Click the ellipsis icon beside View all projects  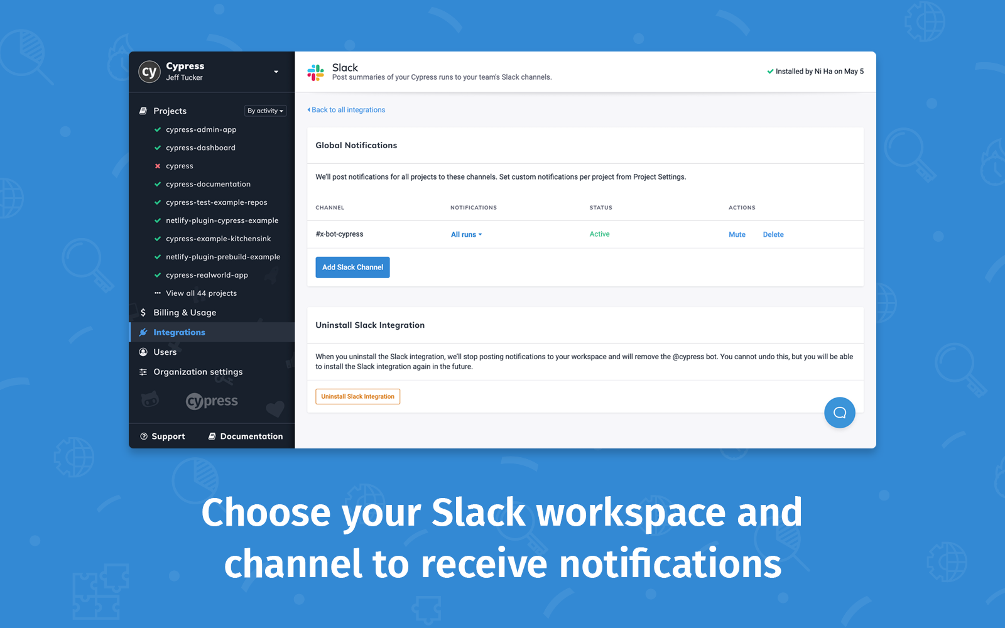(x=158, y=293)
